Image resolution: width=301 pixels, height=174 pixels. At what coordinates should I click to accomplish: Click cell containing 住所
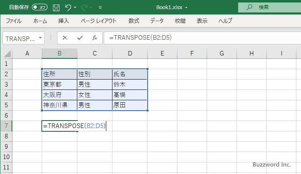click(60, 74)
